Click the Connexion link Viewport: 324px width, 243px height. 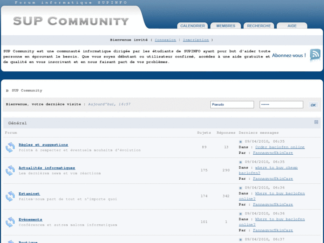pos(165,40)
